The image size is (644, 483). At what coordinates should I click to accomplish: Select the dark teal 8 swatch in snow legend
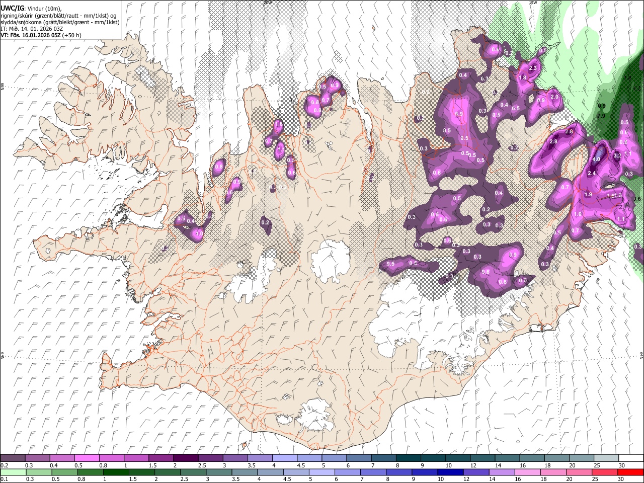pos(408,458)
